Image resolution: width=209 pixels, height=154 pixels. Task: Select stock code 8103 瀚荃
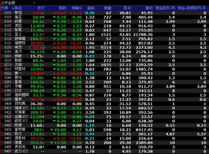tap(8, 17)
